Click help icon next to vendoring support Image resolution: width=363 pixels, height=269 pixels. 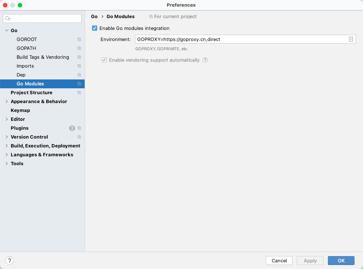205,60
